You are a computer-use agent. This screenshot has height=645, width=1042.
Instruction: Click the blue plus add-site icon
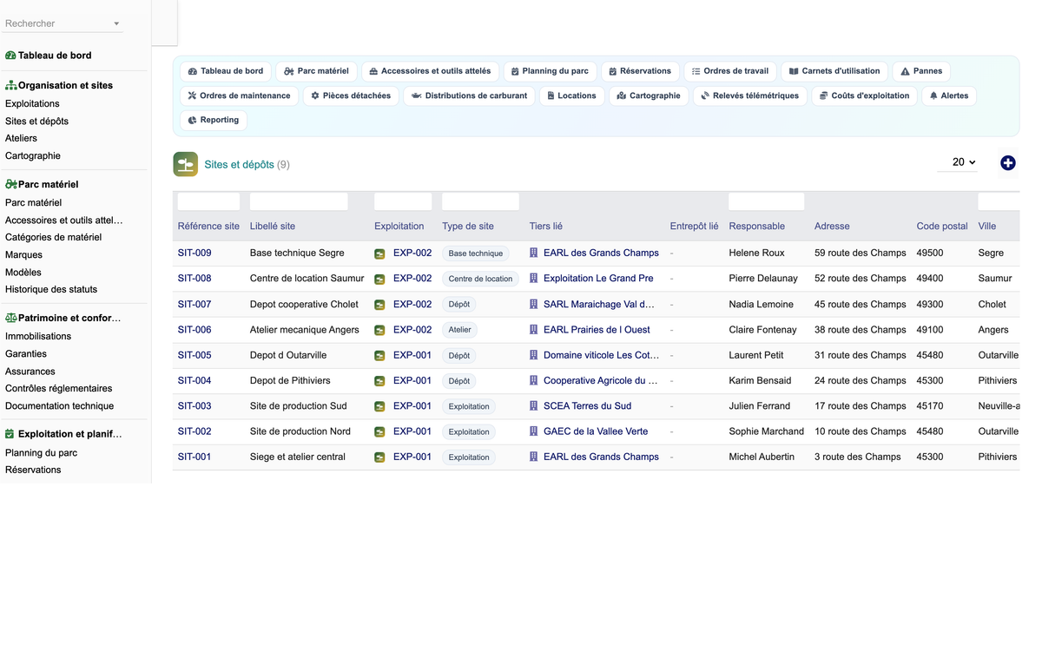click(x=1007, y=162)
